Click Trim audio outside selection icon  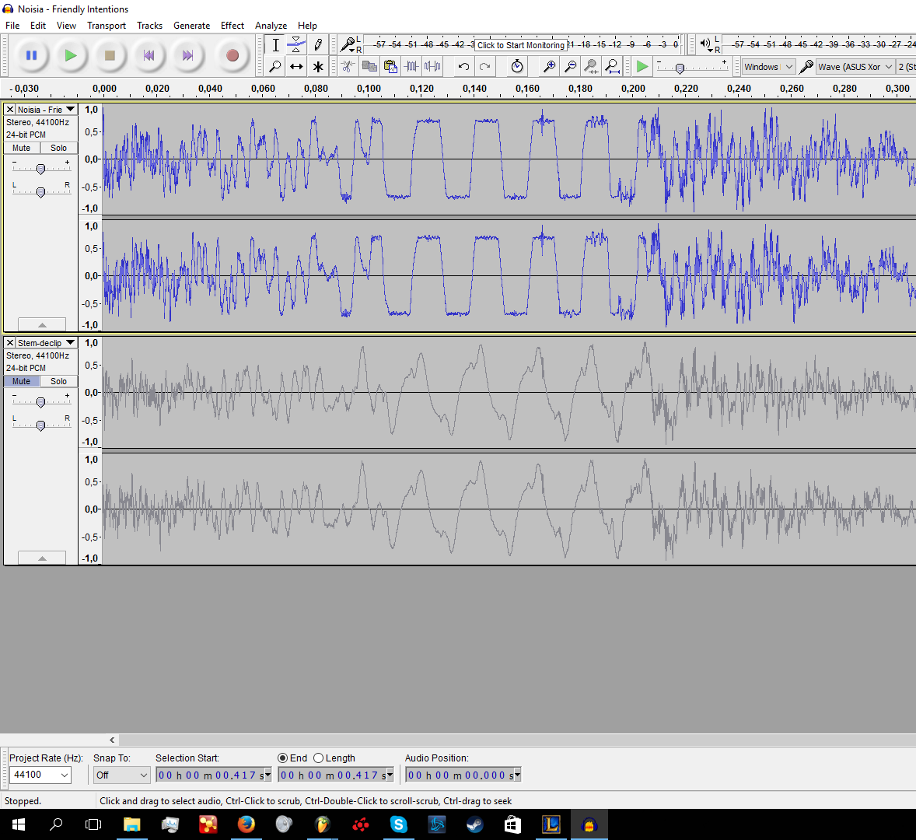411,67
